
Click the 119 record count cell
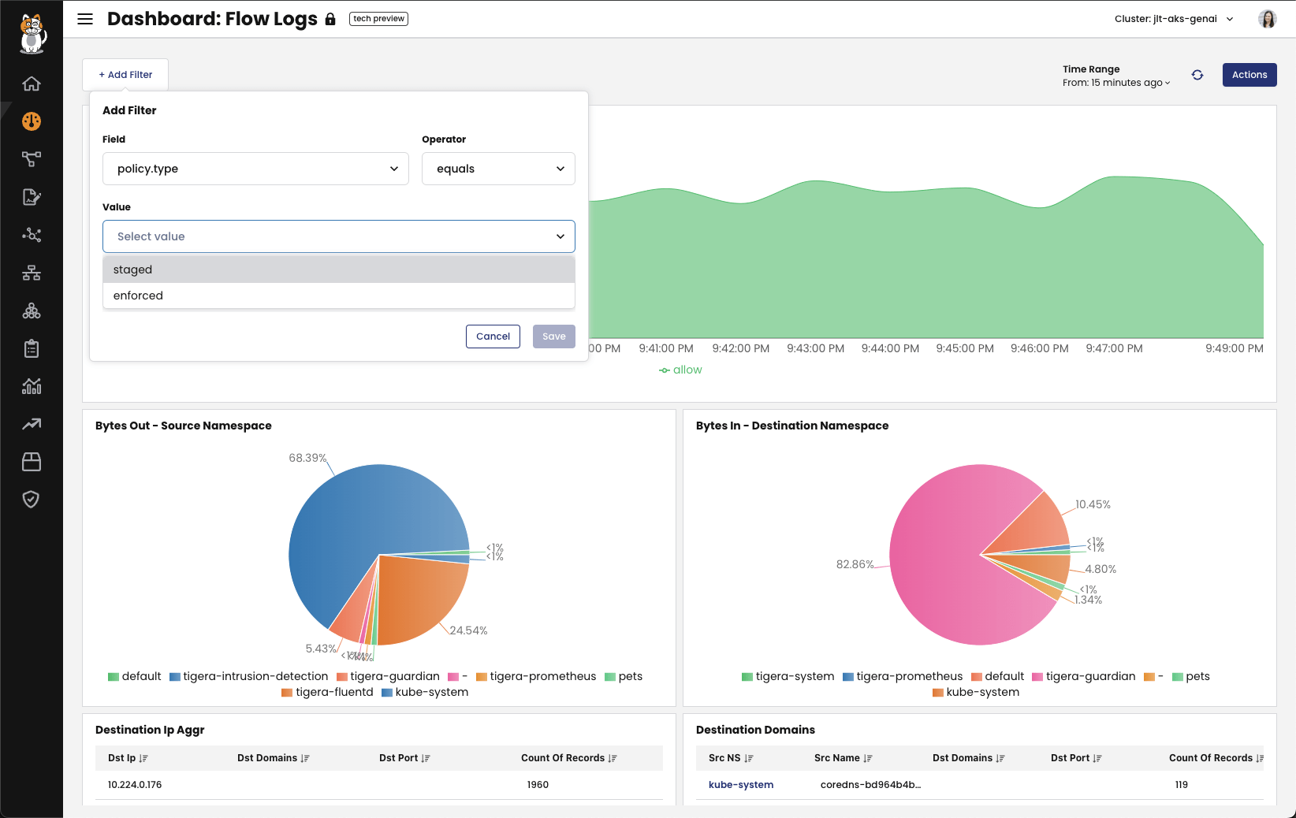(1181, 785)
